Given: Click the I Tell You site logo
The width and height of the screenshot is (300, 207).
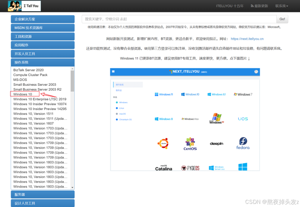Looking at the screenshot, I should click(x=24, y=6).
